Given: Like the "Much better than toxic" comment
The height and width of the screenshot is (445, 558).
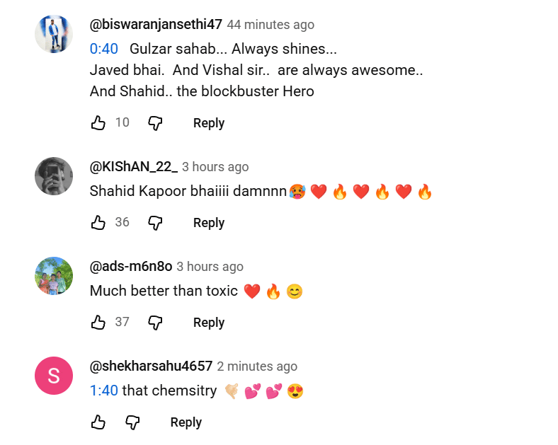Looking at the screenshot, I should pyautogui.click(x=98, y=323).
